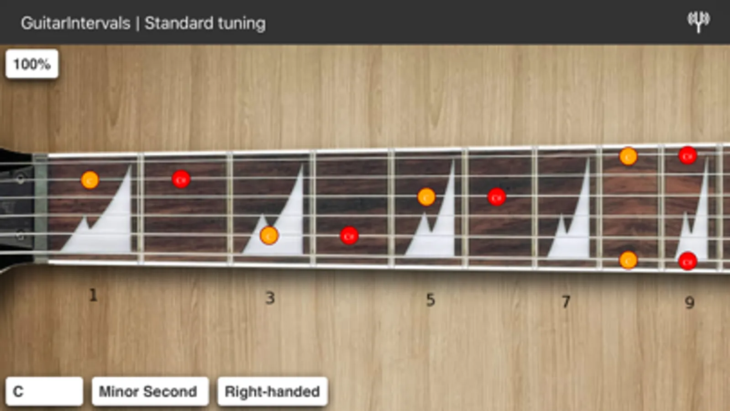Click the GuitarIntervals Standard tuning title
730x411 pixels.
point(143,23)
